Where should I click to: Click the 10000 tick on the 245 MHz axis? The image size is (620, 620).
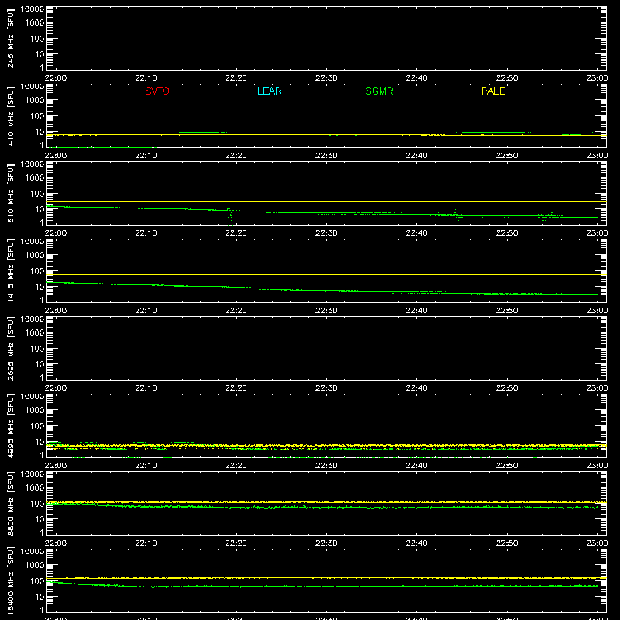[x=33, y=9]
